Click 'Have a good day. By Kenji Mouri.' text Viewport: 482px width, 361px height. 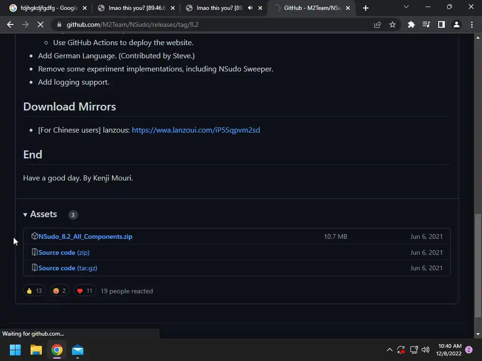pyautogui.click(x=78, y=178)
